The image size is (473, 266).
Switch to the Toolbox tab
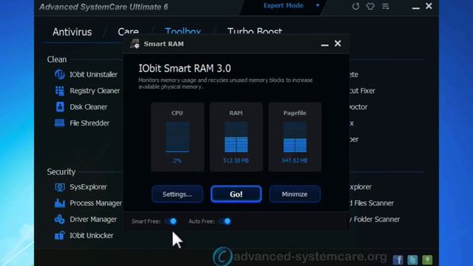point(183,31)
